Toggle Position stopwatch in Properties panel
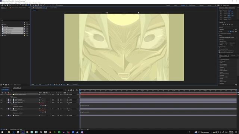This screenshot has width=239, height=134. [221, 14]
